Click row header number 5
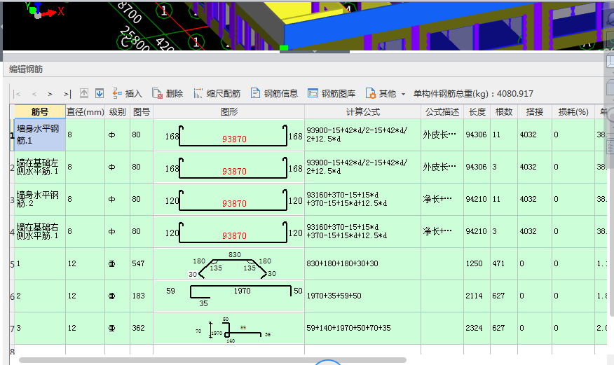614x365 pixels. 12,264
